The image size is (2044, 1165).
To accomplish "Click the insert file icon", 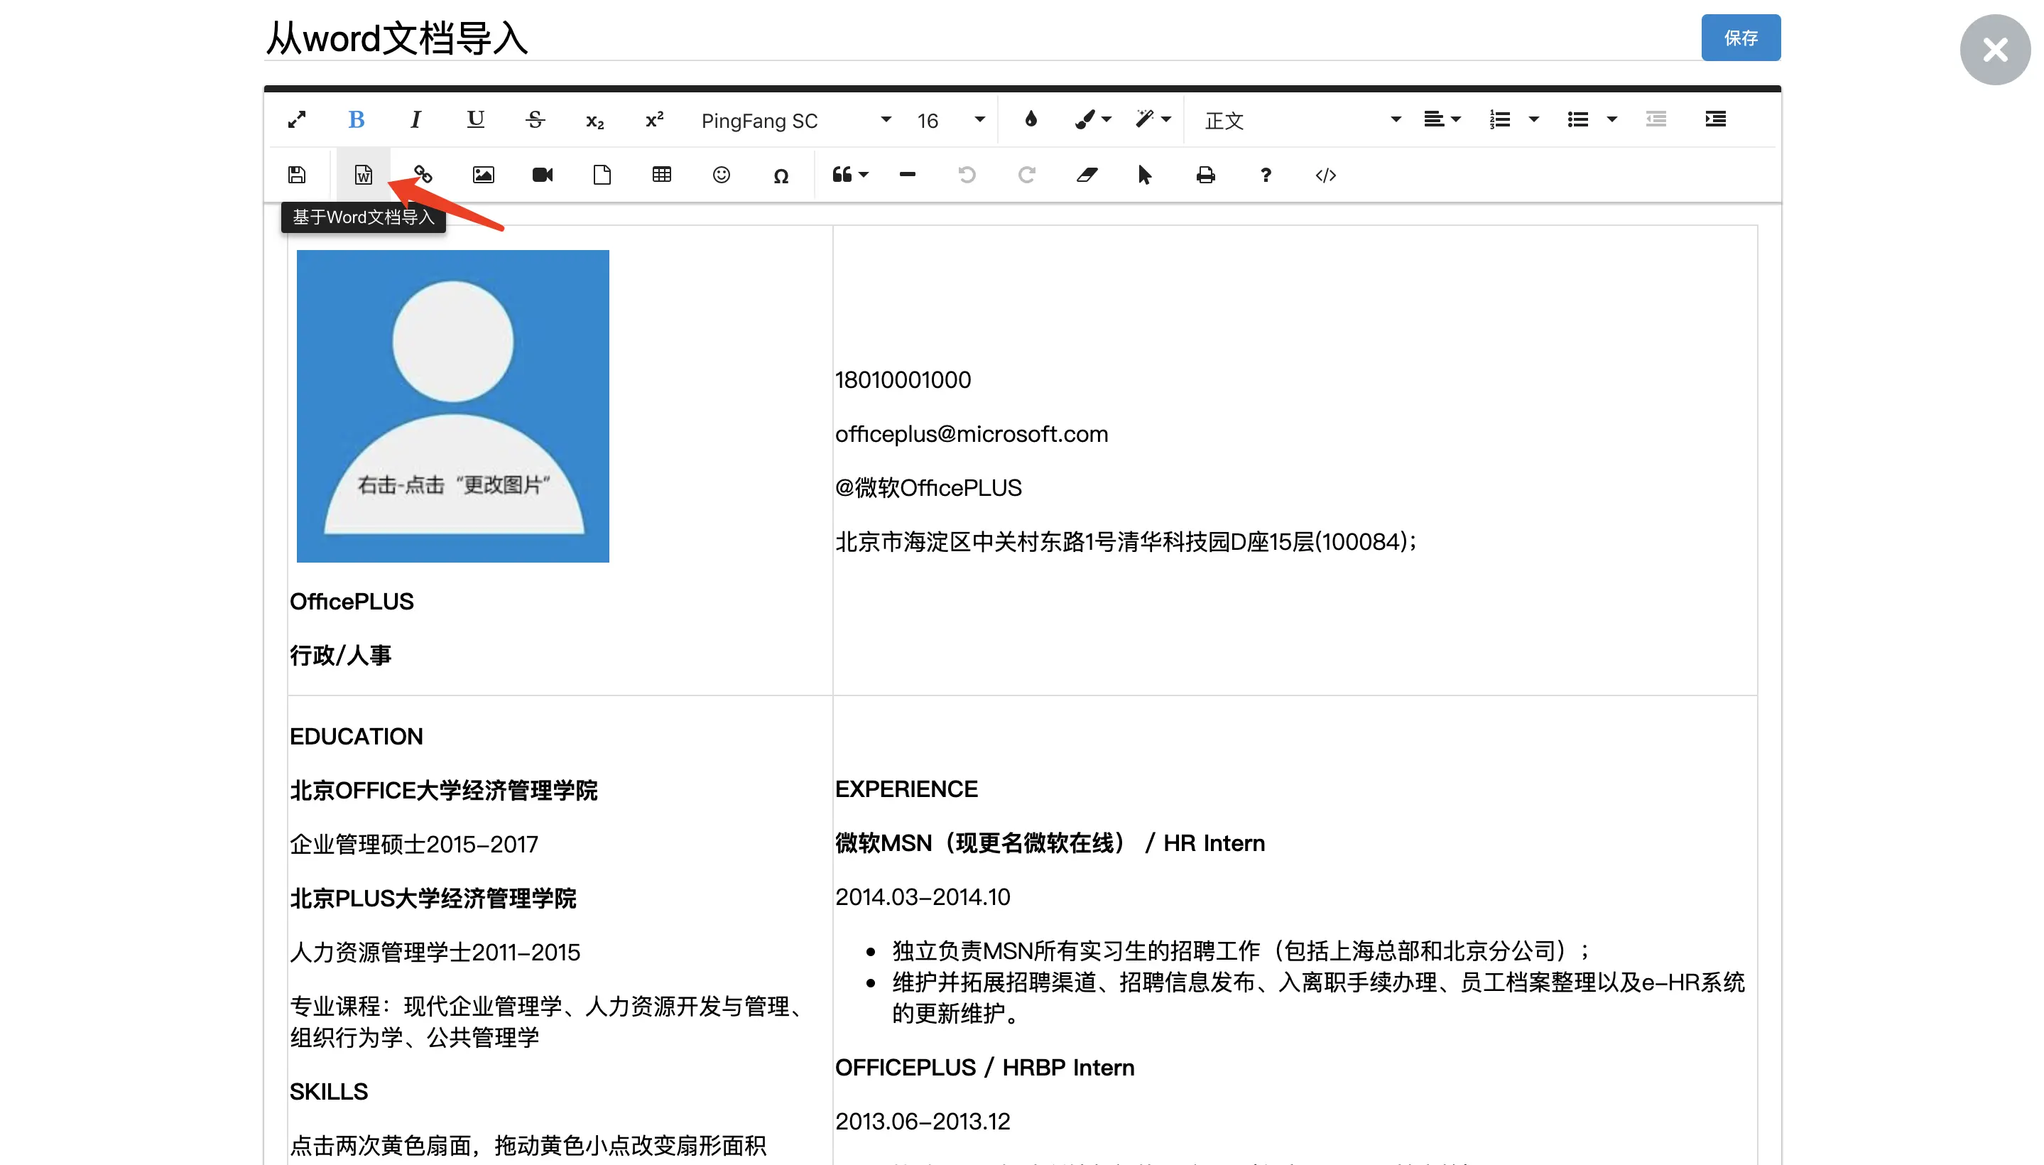I will [x=602, y=175].
